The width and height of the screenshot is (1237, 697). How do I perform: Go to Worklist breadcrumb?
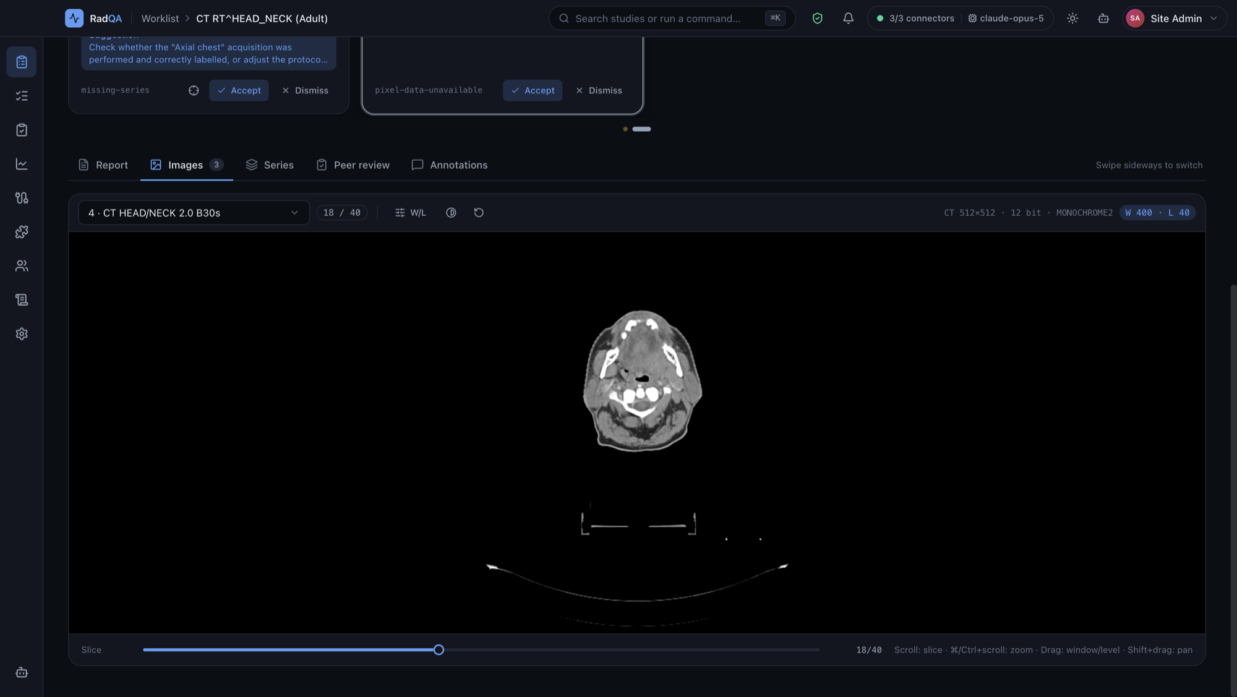point(160,19)
